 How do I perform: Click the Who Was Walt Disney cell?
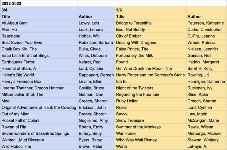point(151,140)
